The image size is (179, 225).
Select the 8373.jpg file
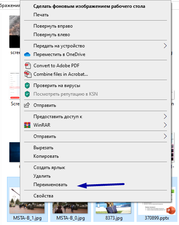click(114, 218)
